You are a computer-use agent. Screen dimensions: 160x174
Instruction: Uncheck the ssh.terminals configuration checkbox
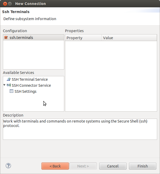point(6,38)
